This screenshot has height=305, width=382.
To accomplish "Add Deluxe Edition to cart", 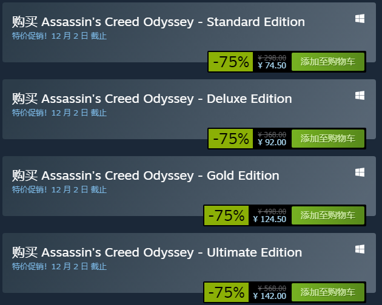I will 328,139.
